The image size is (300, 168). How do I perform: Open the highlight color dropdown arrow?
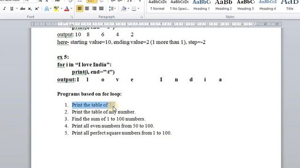pos(61,8)
